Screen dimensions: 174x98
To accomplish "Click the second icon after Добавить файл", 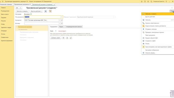I will 67,38.
